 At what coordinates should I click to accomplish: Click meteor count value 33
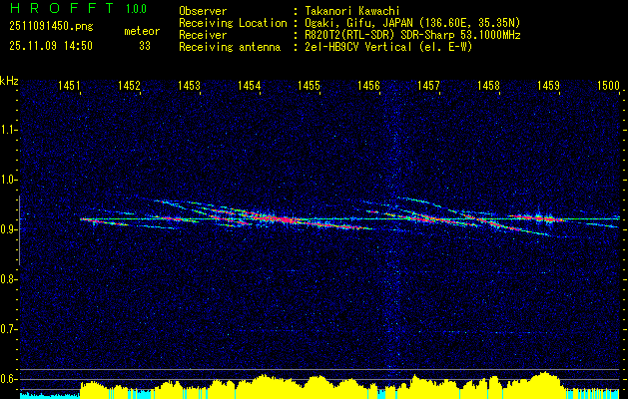[145, 46]
